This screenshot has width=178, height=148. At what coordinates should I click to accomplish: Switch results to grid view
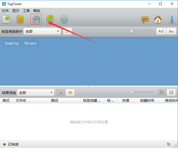pyautogui.click(x=171, y=92)
